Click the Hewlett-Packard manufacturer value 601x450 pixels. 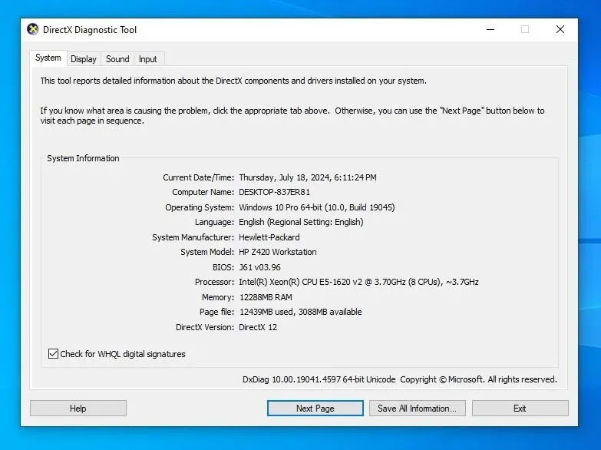(269, 237)
